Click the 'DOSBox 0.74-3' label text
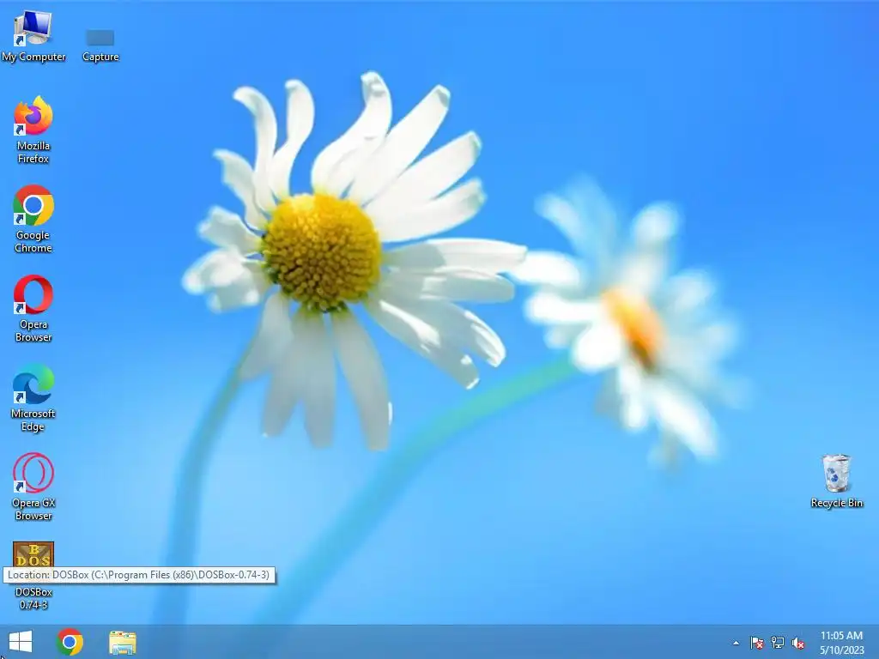This screenshot has width=879, height=659. 33,598
